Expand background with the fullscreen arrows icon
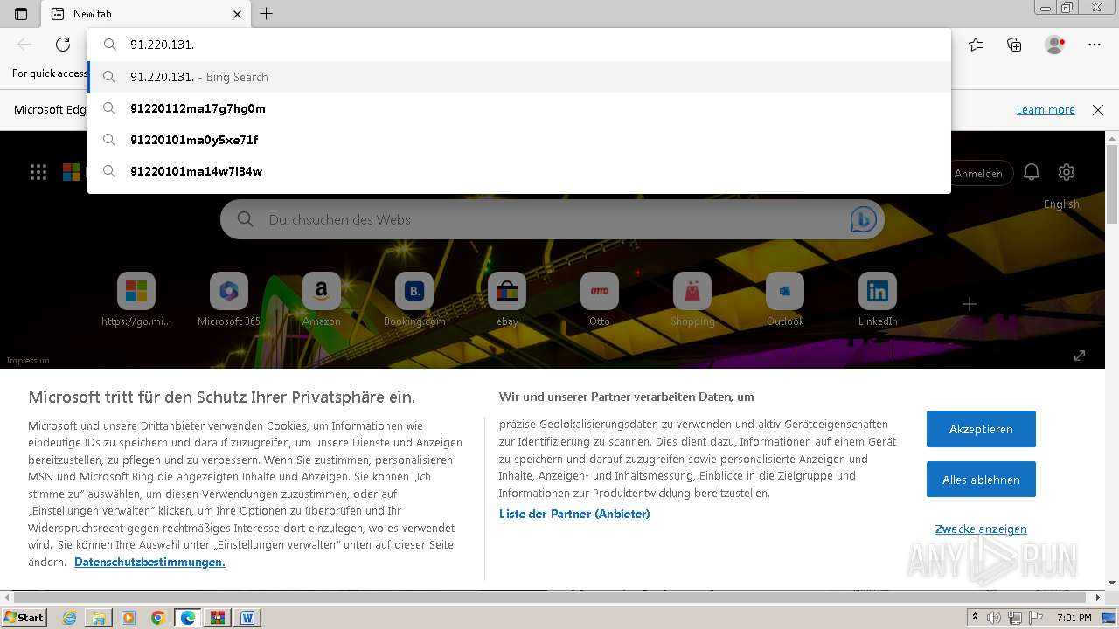 [1080, 356]
